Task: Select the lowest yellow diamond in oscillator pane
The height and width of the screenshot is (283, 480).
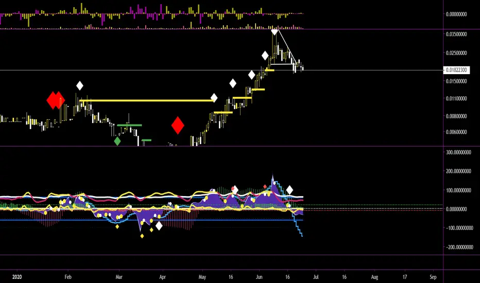Action: (x=142, y=236)
